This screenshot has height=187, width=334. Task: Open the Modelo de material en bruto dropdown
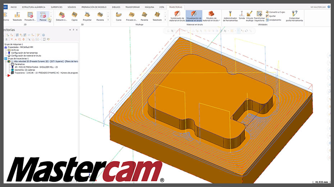pyautogui.click(x=211, y=16)
